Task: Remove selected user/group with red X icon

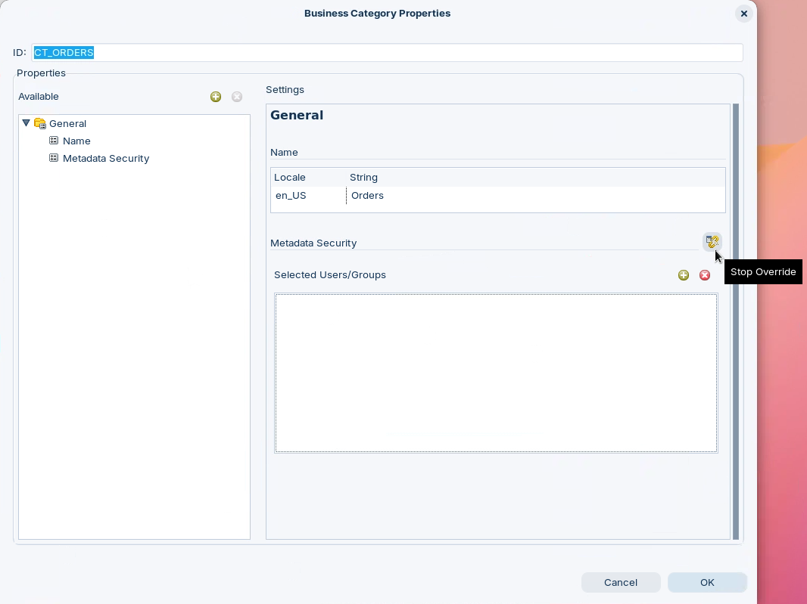Action: (x=705, y=275)
